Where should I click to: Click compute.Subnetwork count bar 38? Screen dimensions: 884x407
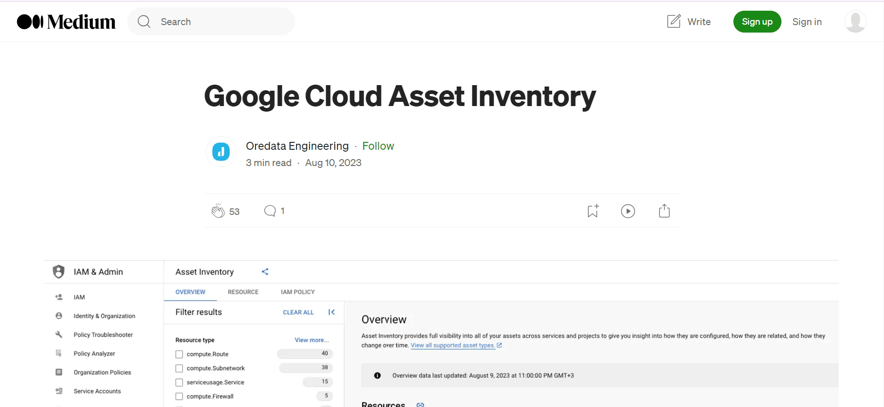[306, 367]
